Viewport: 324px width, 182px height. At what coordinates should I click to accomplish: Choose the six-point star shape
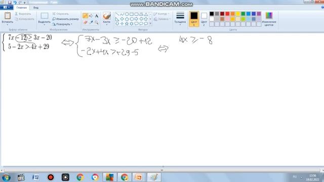132,24
